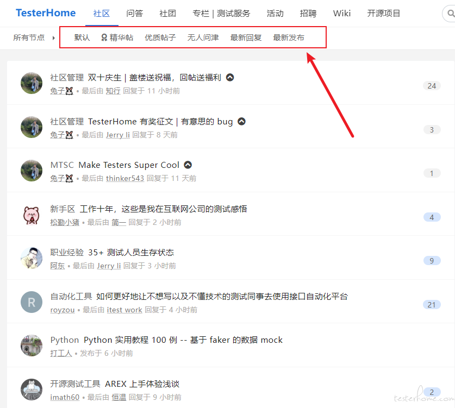Screen dimensions: 455x408
Task: Expand the 所有节点 node selector
Action: (29, 37)
